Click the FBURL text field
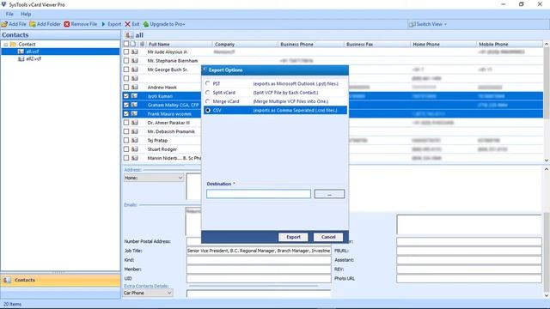 click(x=469, y=251)
